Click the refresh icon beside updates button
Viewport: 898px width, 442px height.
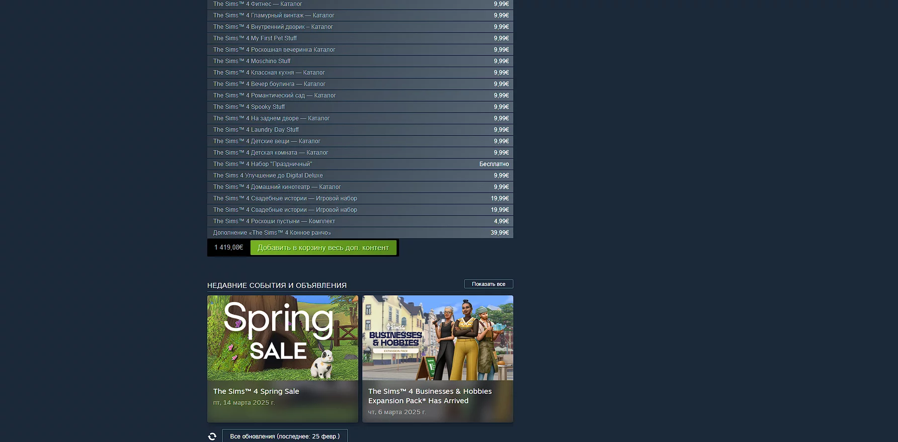pos(212,436)
